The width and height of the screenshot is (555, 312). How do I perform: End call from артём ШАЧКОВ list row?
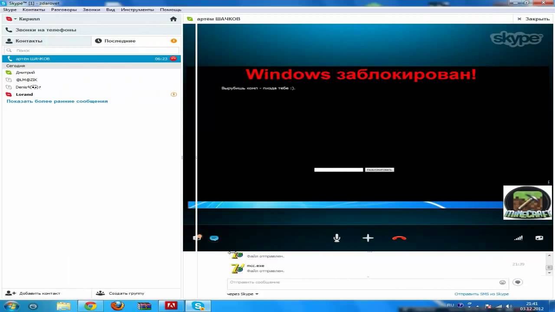tap(173, 58)
